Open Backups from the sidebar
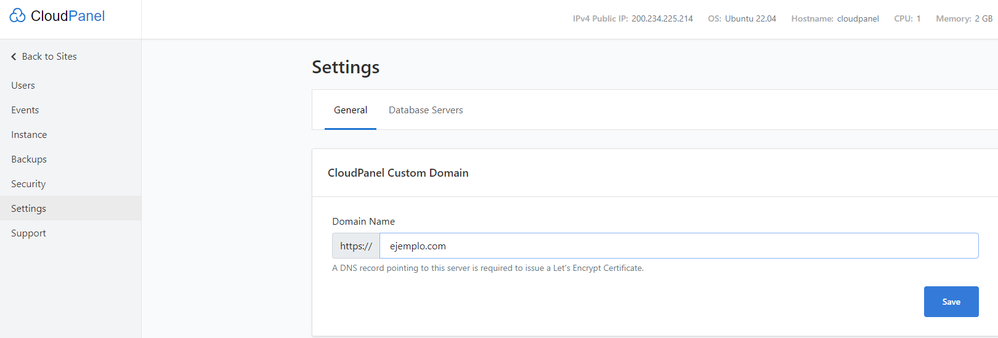This screenshot has width=998, height=338. (29, 159)
